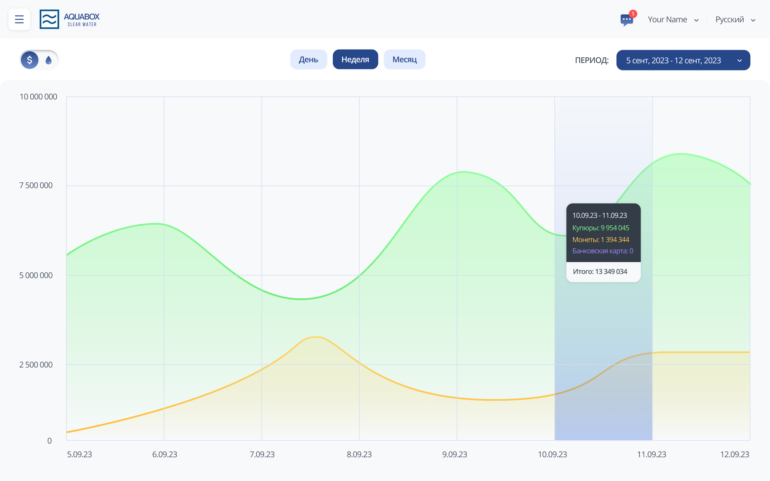Image resolution: width=770 pixels, height=481 pixels.
Task: Click the AQUABOX Clear Water text
Action: (82, 20)
